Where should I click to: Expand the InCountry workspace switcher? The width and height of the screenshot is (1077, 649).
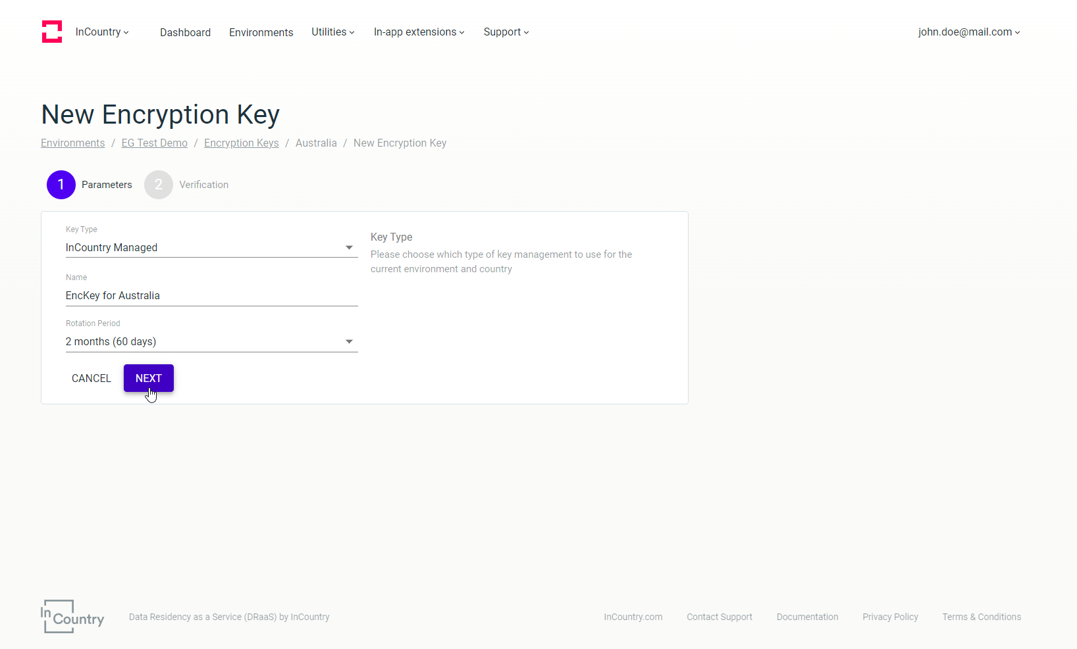(x=102, y=32)
